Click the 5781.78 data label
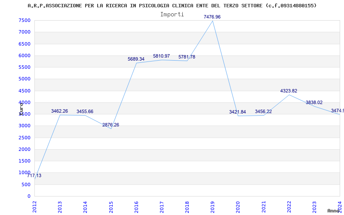The height and width of the screenshot is (215, 344). 187,57
